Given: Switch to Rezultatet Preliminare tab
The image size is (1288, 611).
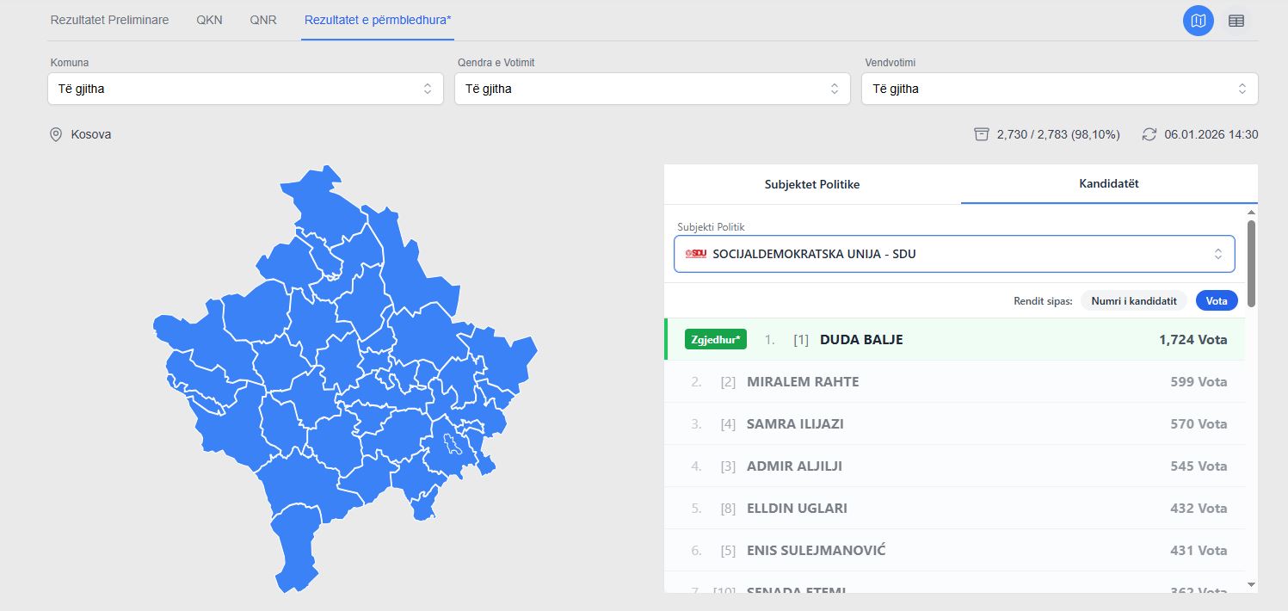Looking at the screenshot, I should [x=109, y=20].
